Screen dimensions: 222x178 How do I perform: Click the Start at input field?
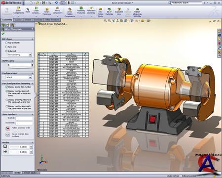[x=24, y=118]
